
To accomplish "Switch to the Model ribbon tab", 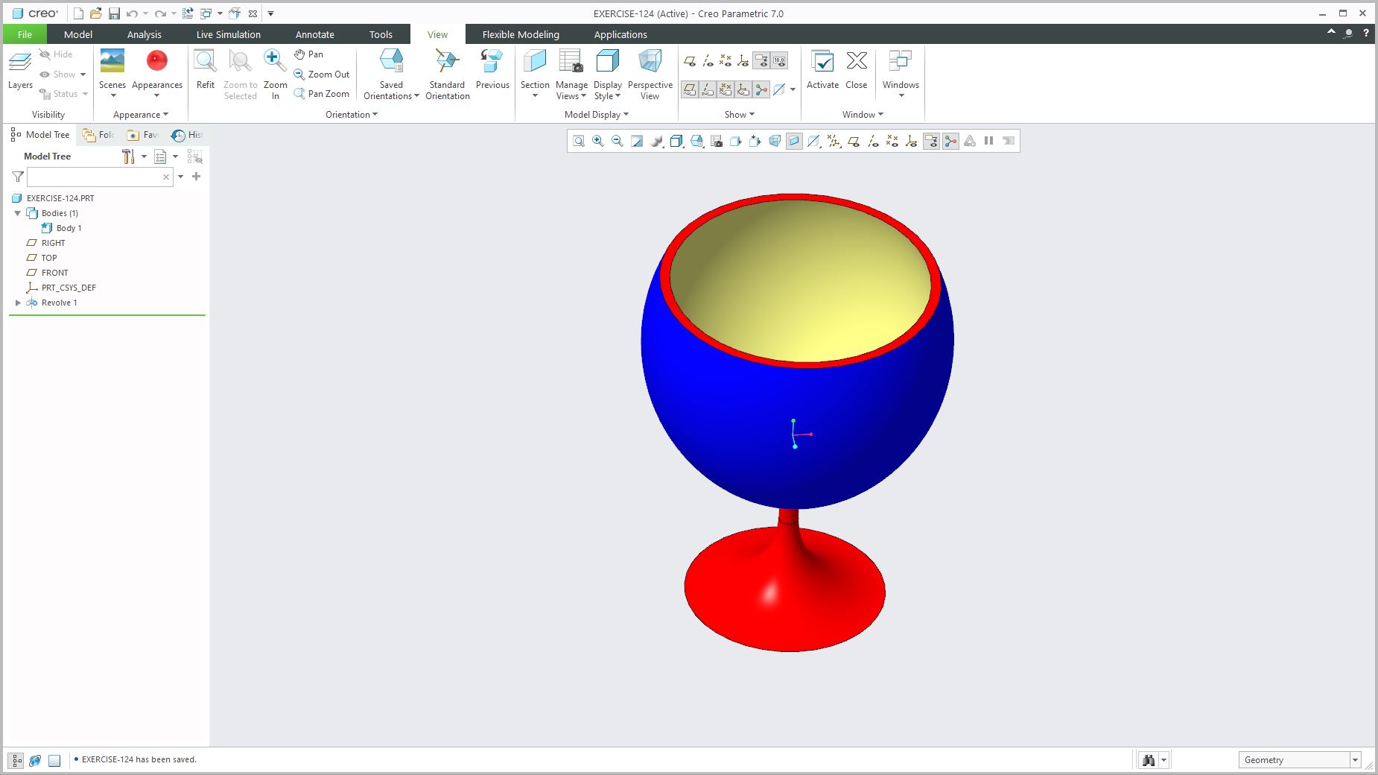I will (78, 34).
